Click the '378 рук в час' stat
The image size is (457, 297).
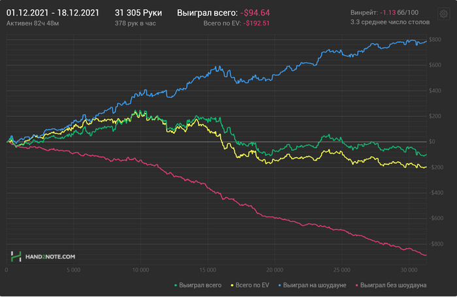[x=135, y=23]
